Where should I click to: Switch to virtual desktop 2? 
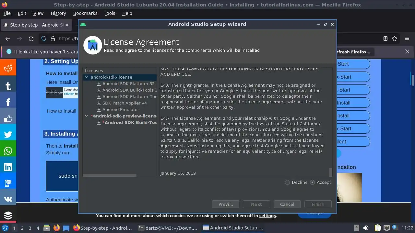click(22, 228)
